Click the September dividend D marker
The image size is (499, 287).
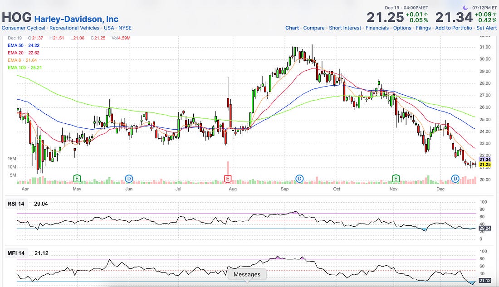pyautogui.click(x=299, y=179)
